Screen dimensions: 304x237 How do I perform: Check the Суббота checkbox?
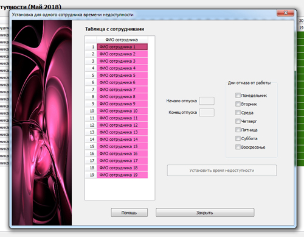click(238, 138)
